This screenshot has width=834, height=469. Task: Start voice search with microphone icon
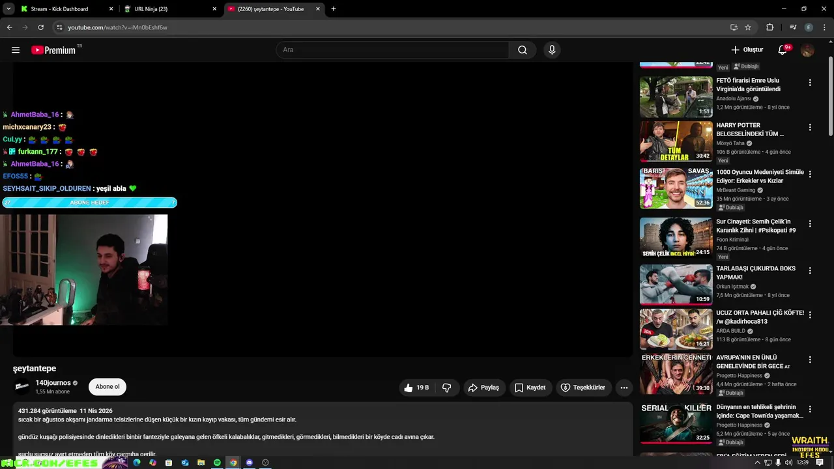click(552, 50)
